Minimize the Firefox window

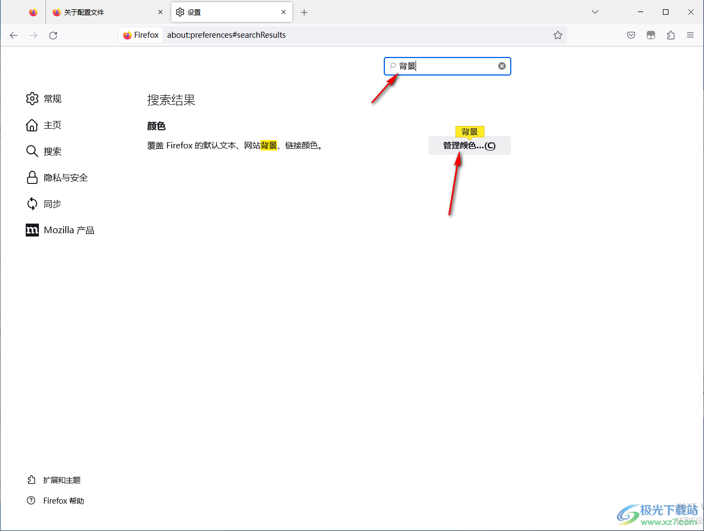(x=640, y=12)
